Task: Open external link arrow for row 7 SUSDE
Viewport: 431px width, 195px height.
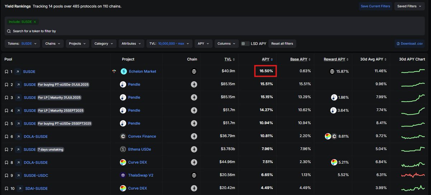Action: tap(18, 149)
